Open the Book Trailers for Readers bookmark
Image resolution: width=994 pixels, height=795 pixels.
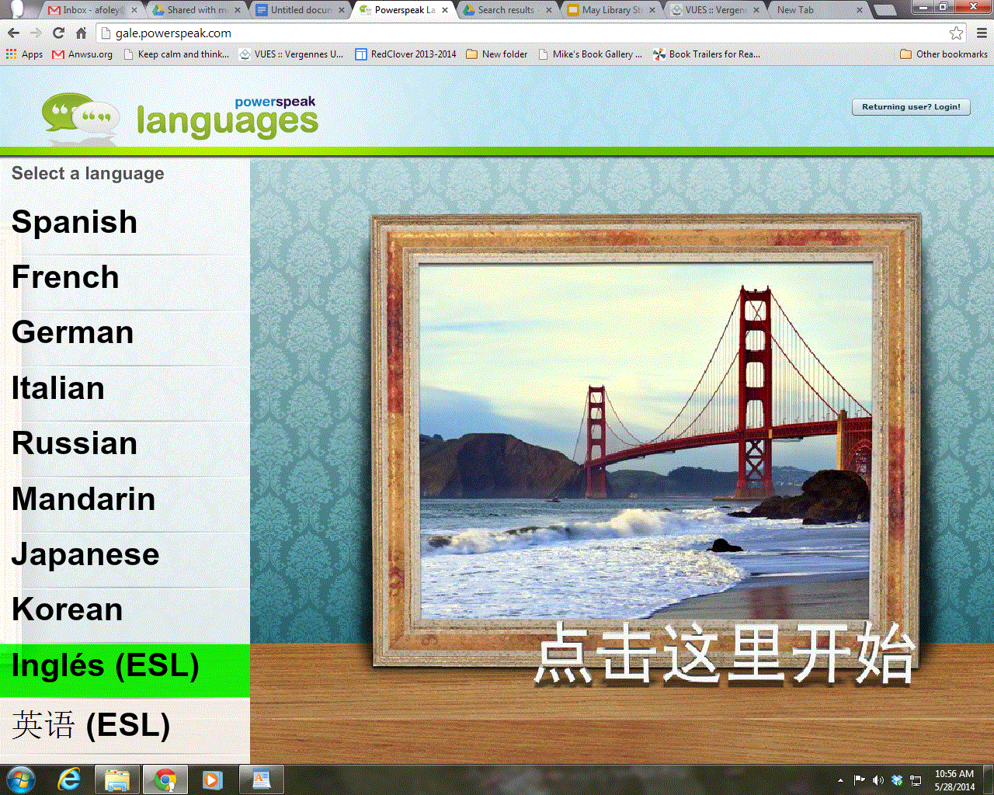point(707,54)
